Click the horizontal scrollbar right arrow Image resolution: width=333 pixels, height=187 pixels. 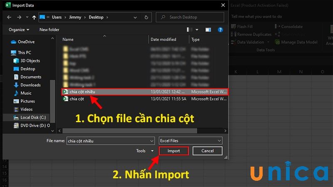pos(225,131)
